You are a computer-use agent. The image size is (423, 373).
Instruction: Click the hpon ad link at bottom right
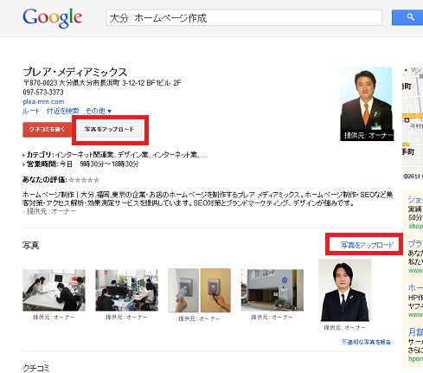415,358
